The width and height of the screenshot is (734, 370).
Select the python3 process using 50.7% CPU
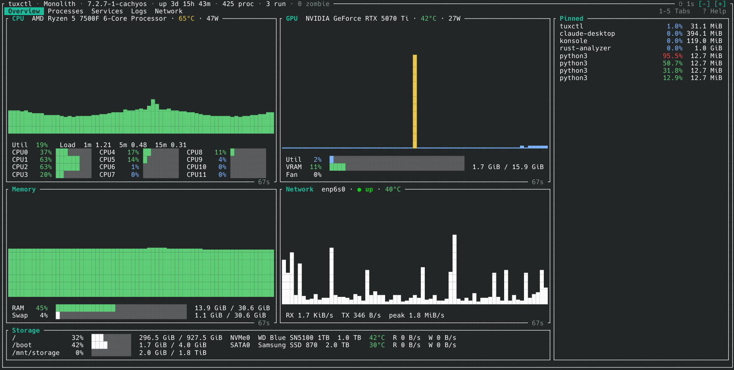641,63
